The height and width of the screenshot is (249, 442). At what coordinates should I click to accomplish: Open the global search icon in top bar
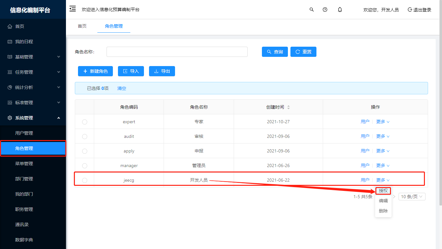[311, 10]
